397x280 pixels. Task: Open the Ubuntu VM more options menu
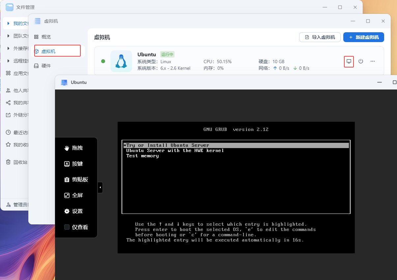[373, 61]
